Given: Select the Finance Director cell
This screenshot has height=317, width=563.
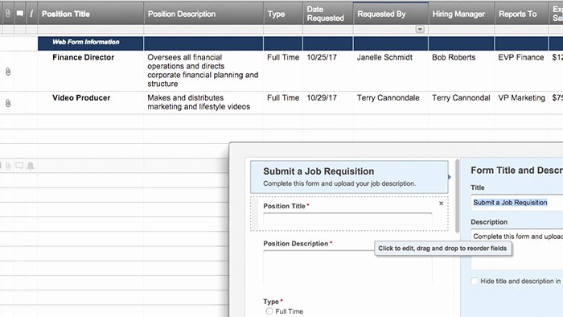Looking at the screenshot, I should tap(91, 71).
